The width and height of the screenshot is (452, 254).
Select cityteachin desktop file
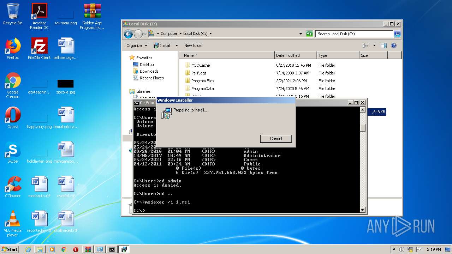39,85
